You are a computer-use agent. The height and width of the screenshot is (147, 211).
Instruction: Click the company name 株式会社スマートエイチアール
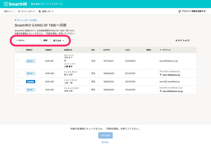[x=47, y=4]
